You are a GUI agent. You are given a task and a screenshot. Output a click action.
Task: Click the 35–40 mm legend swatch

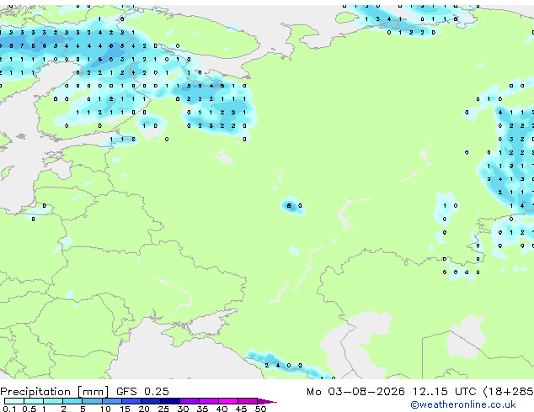pyautogui.click(x=208, y=401)
